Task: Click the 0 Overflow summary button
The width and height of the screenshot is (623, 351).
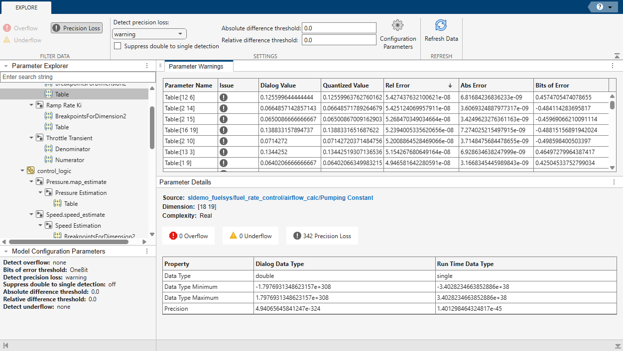Action: click(189, 236)
